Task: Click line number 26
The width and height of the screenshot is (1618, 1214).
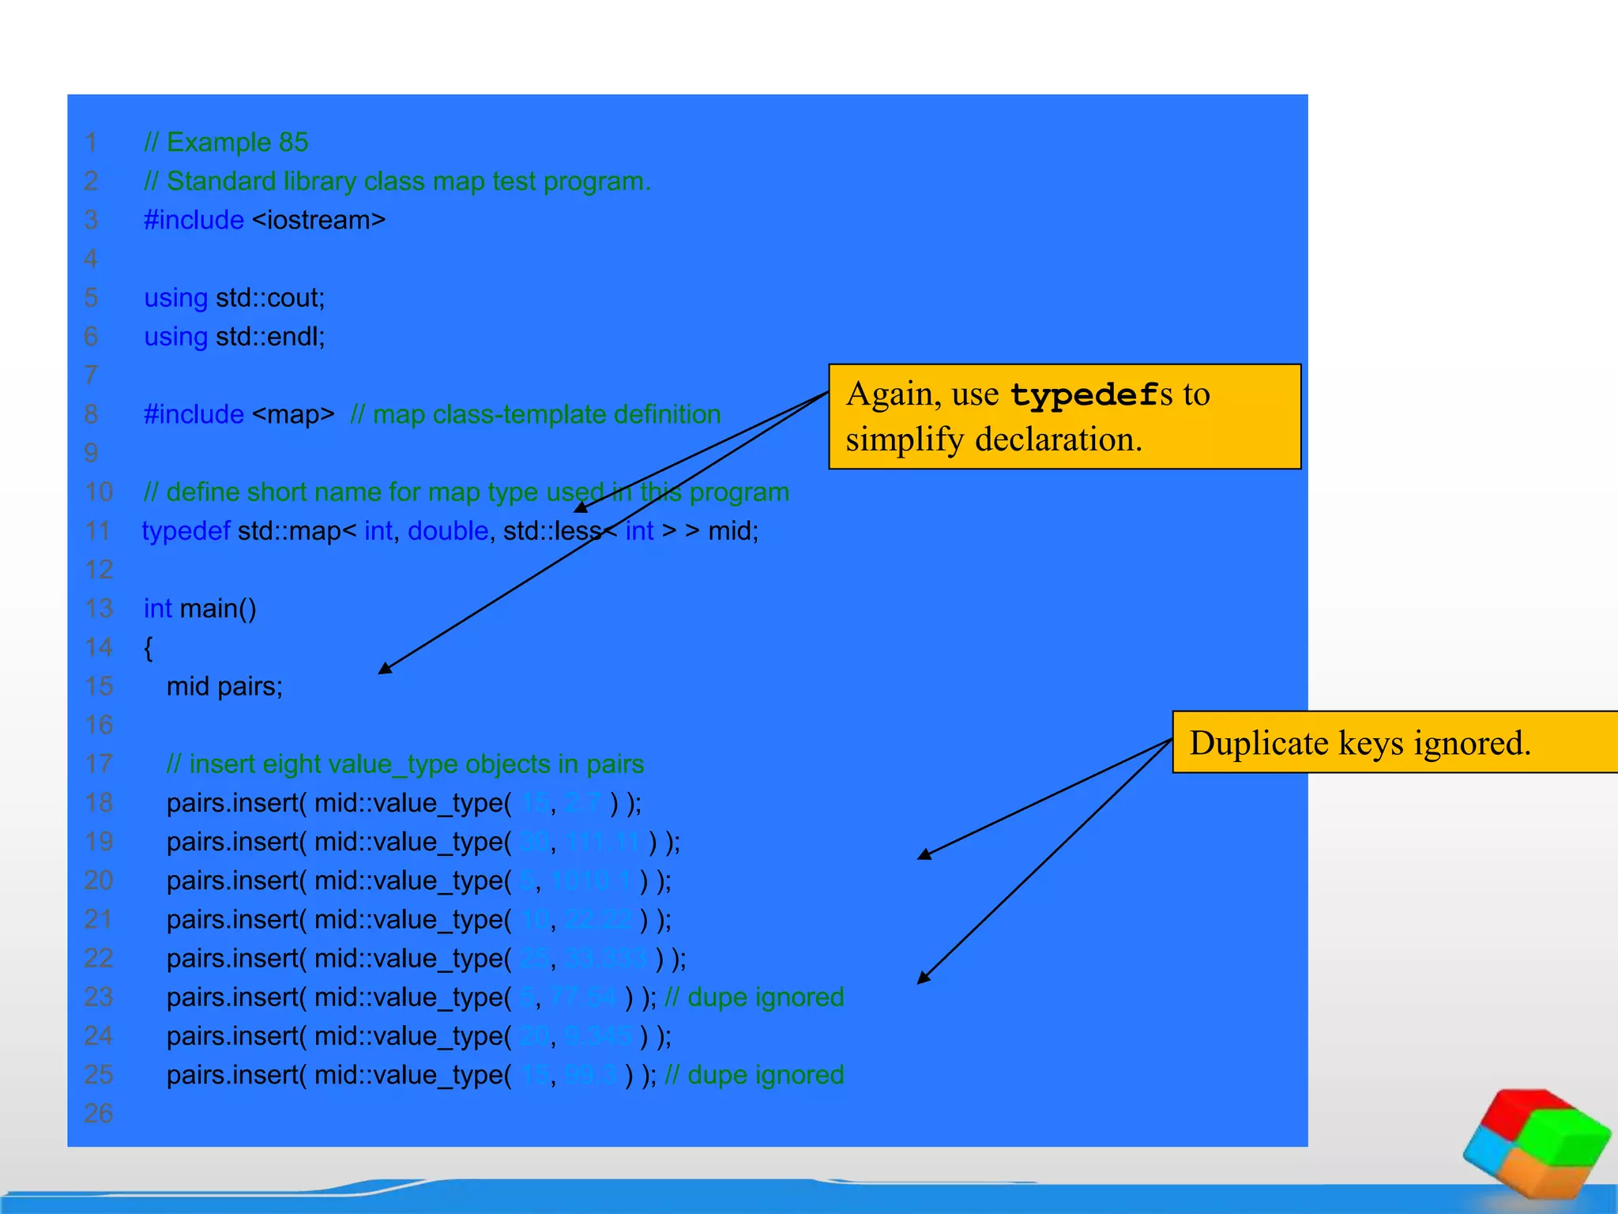Action: click(99, 1114)
